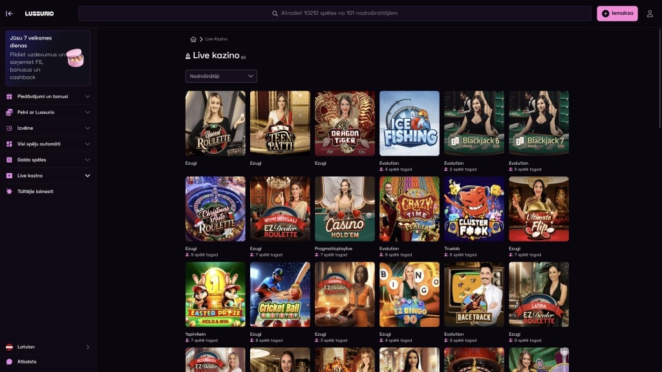Click the home breadcrumb icon
The height and width of the screenshot is (372, 662).
click(193, 39)
